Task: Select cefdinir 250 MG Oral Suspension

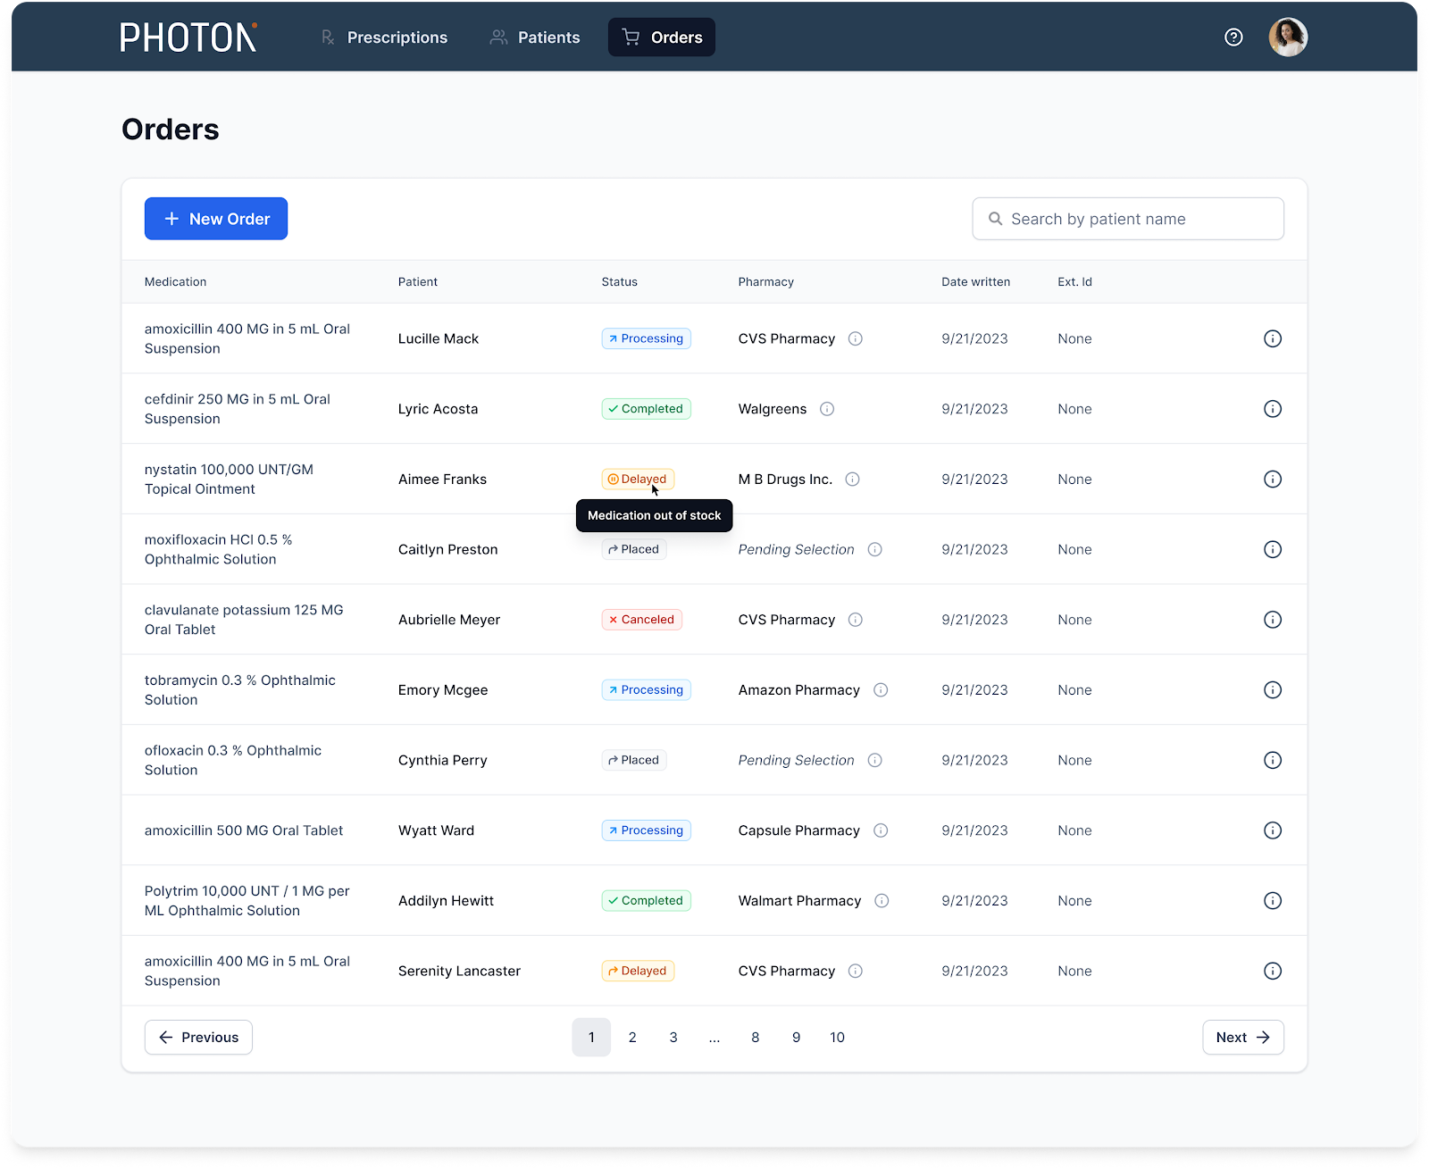Action: tap(238, 409)
